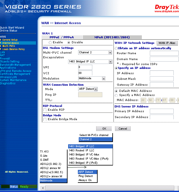Viewport: 179px width, 192px height.
Task: Expand the NAT sidebar section
Action: pos(2,55)
